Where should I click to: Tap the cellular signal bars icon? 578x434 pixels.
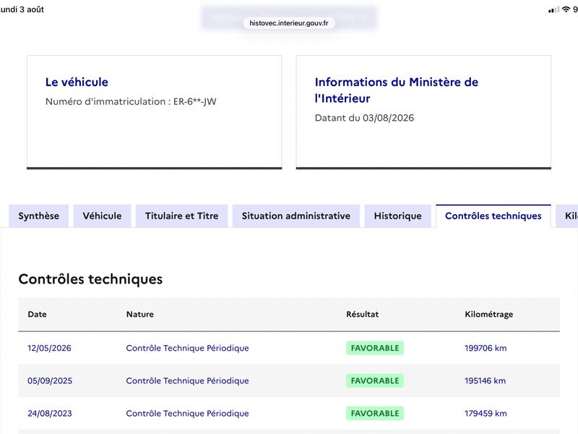coord(553,10)
